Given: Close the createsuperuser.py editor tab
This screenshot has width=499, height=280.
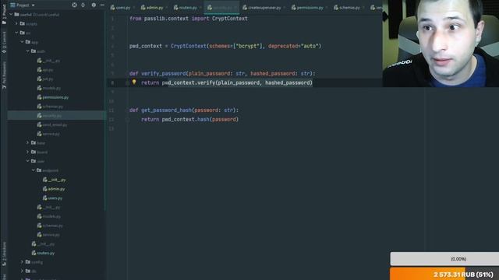Looking at the screenshot, I should [x=285, y=8].
